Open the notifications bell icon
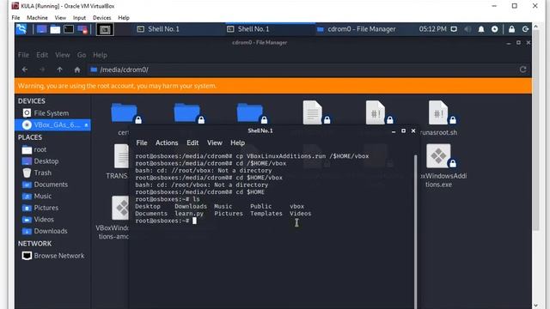The width and height of the screenshot is (550, 309). point(481,29)
